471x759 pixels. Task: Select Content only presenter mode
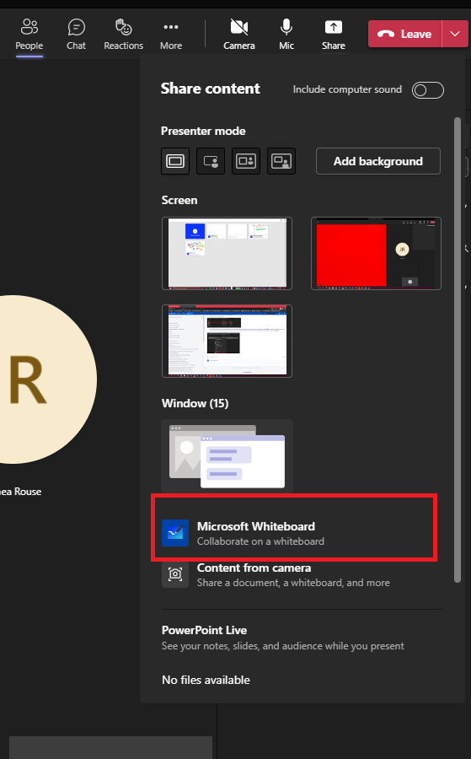coord(175,161)
